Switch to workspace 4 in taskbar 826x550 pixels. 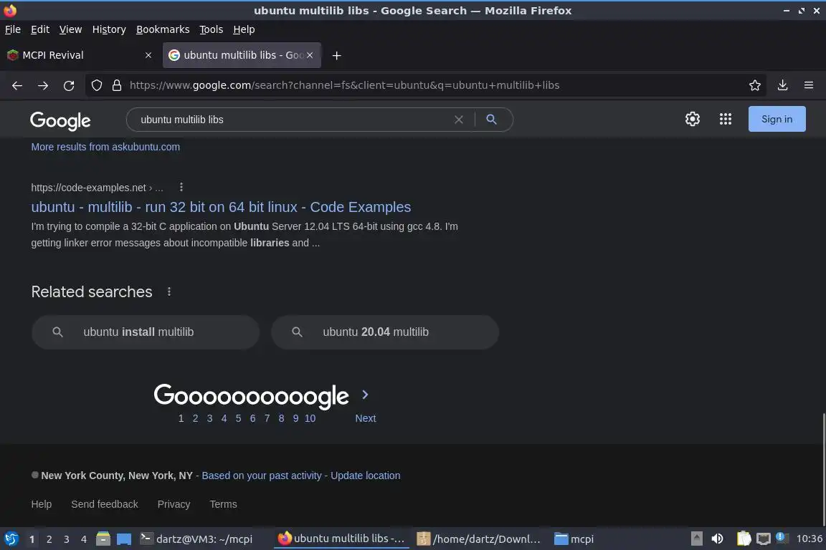tap(83, 539)
